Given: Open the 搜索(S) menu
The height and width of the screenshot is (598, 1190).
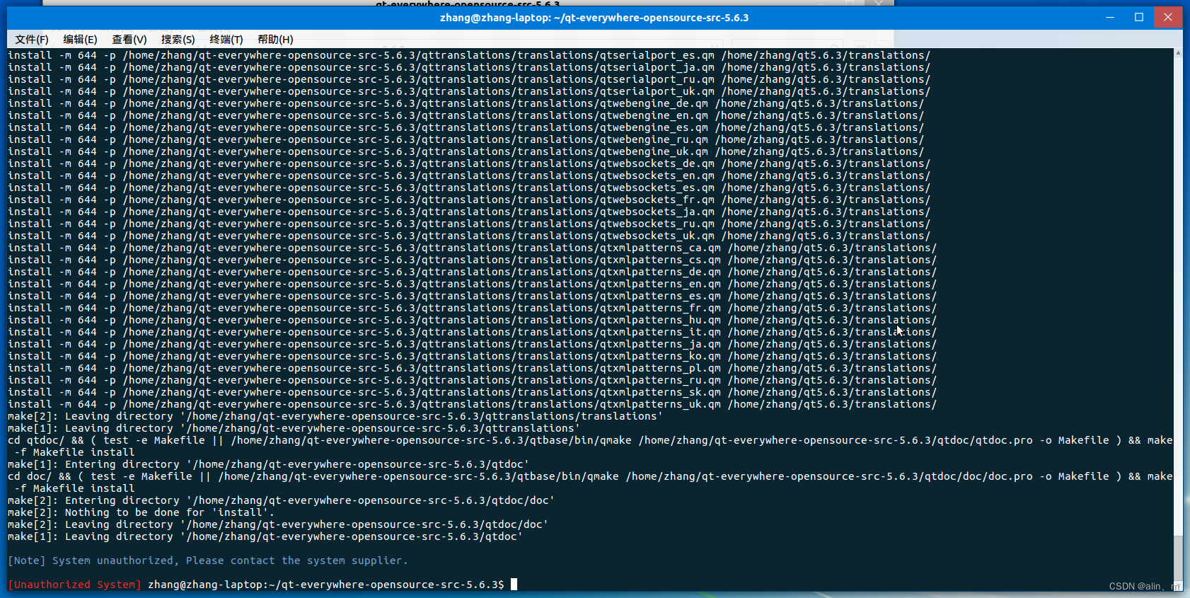Looking at the screenshot, I should (x=178, y=40).
